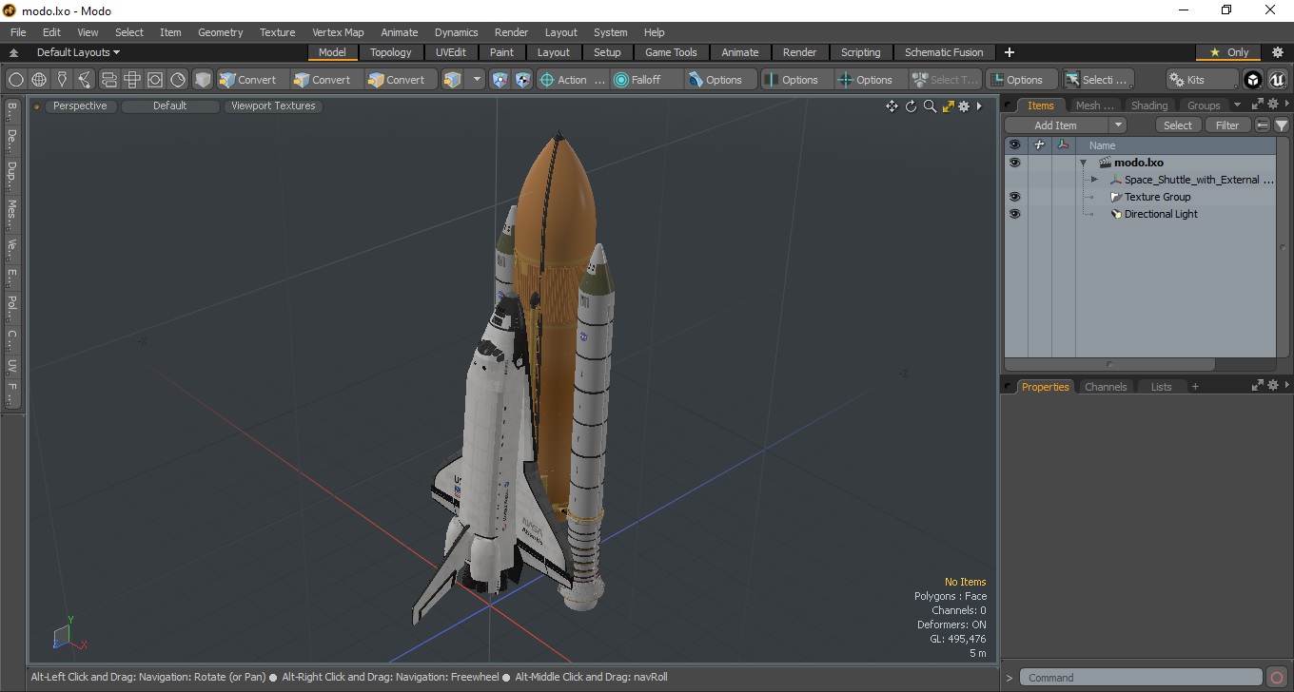Click the third Convert button
Image resolution: width=1294 pixels, height=692 pixels.
(401, 80)
